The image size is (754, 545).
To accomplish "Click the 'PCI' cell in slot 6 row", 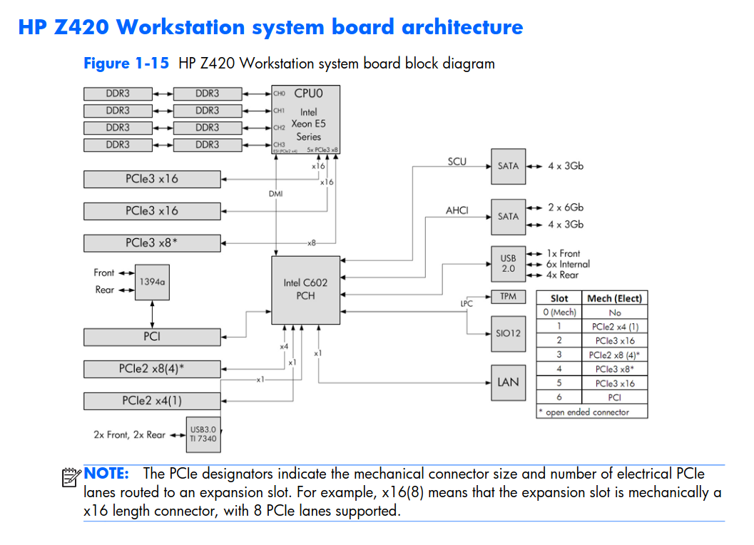I will (x=615, y=397).
